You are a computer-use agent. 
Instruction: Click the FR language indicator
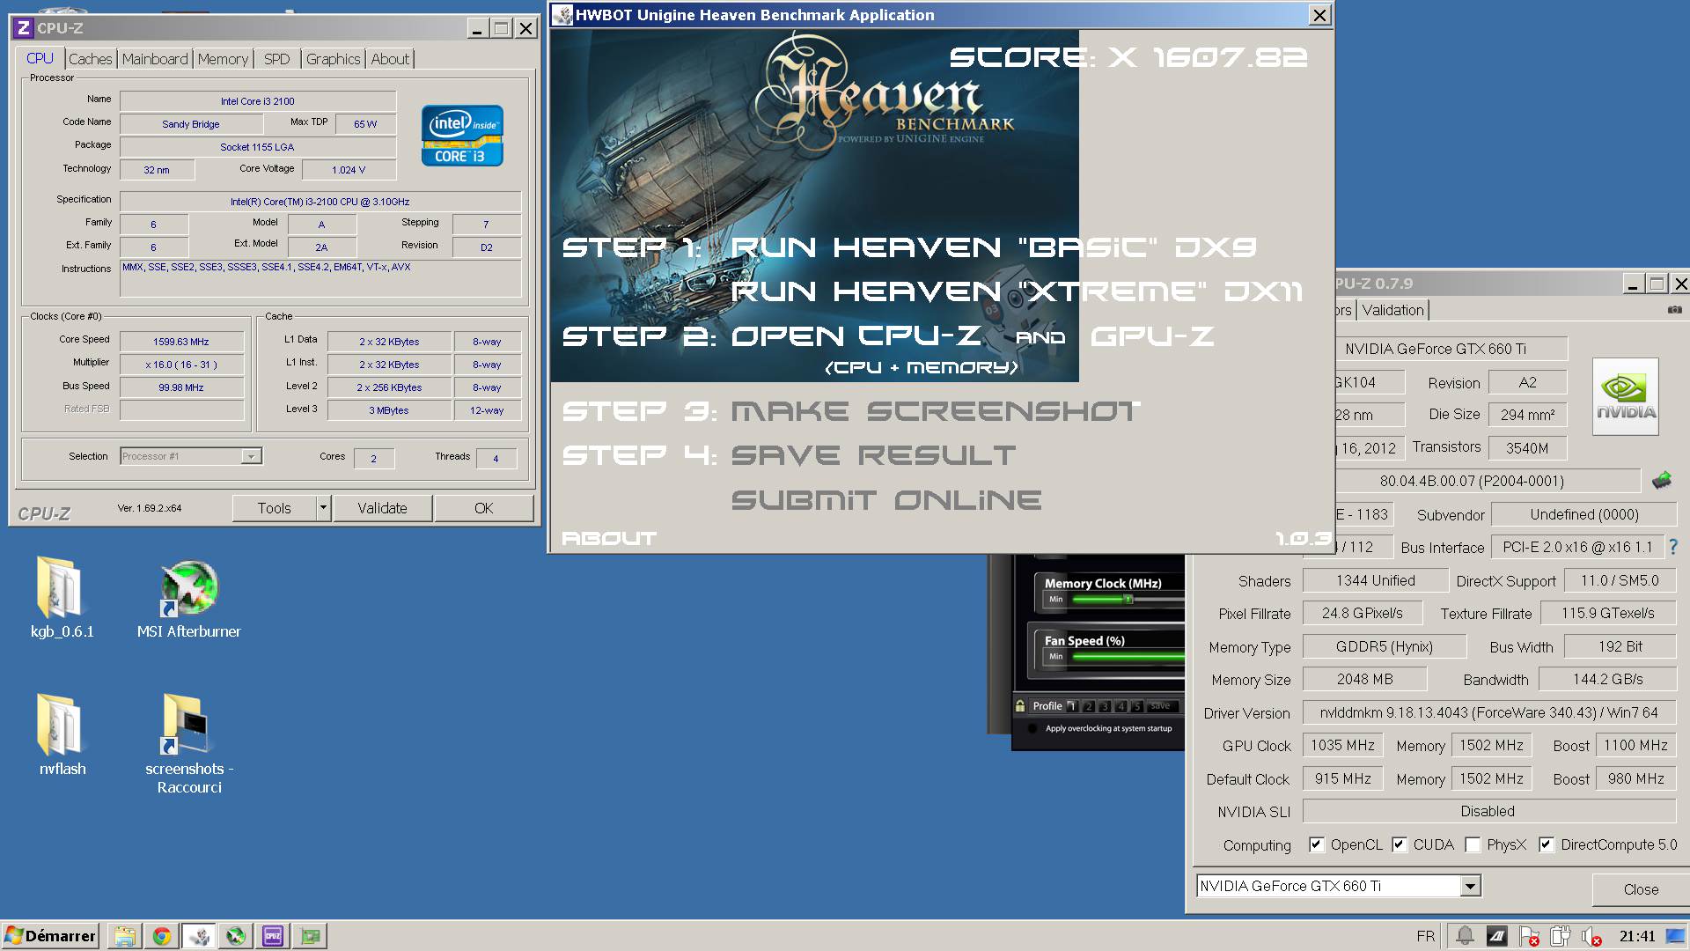[1426, 936]
